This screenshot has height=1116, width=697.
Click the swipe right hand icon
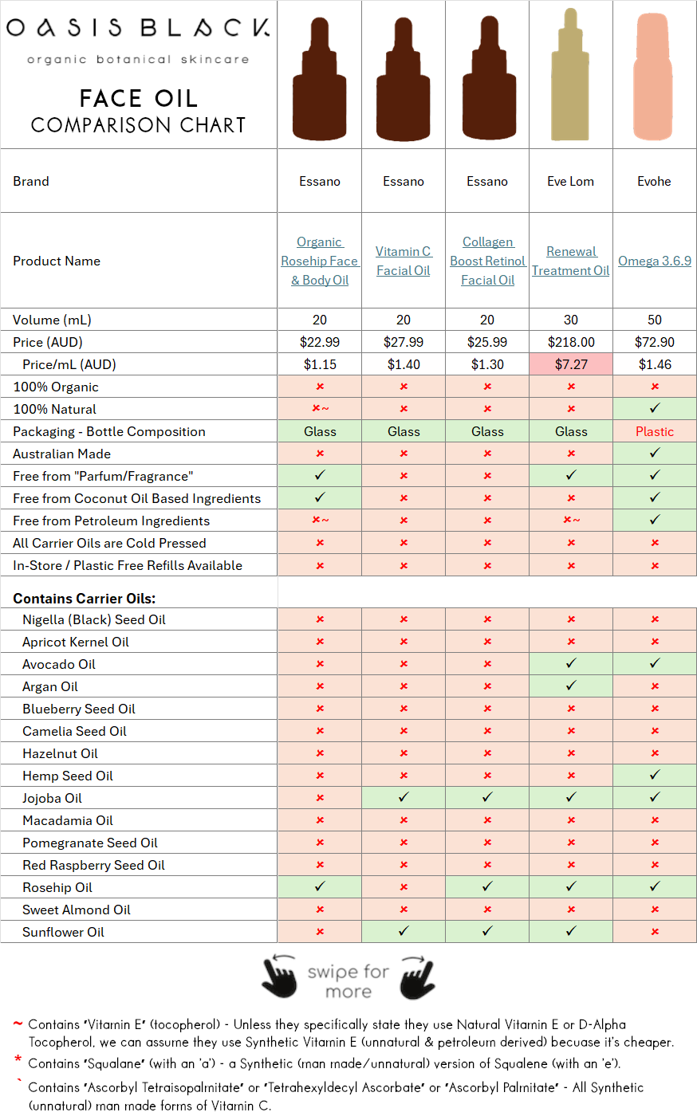(417, 976)
